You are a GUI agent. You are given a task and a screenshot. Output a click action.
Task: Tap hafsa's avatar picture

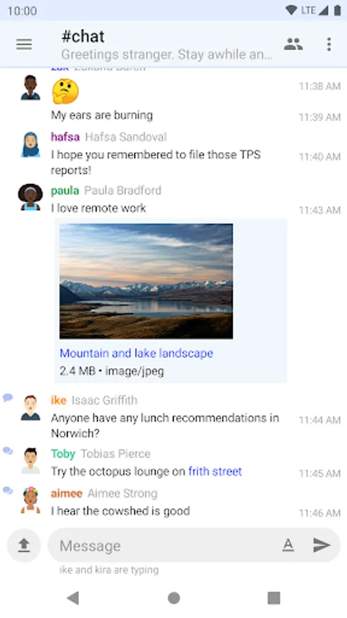pos(30,145)
